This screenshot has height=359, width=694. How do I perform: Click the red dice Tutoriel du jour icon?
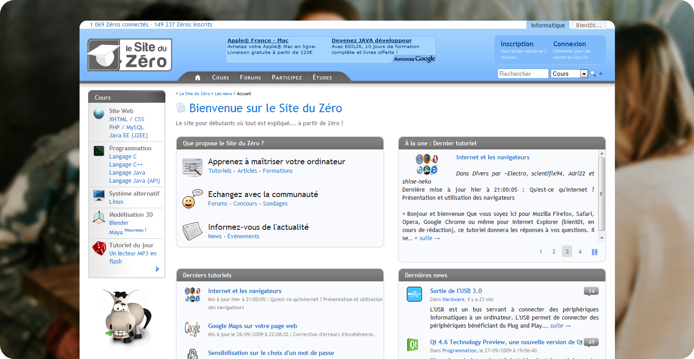99,248
